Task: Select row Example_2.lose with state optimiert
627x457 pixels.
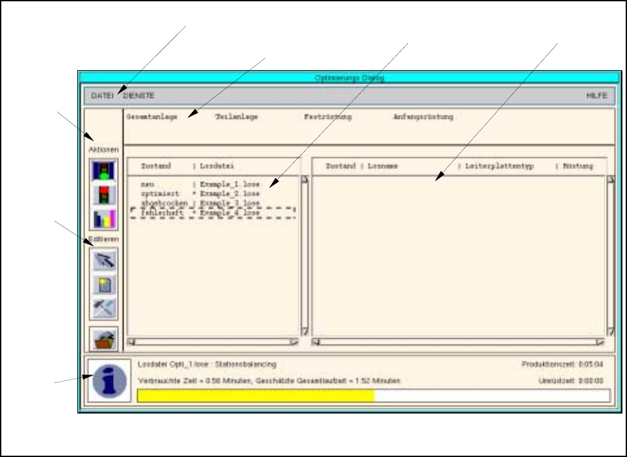Action: [x=214, y=193]
